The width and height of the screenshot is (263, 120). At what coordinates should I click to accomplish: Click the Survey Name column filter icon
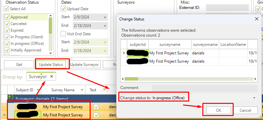point(82,90)
